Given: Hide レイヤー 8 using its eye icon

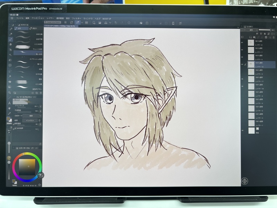Looking at the screenshot, I should click(242, 43).
